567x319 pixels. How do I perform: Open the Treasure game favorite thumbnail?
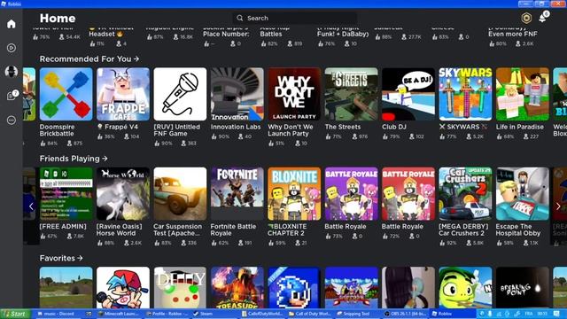point(237,287)
